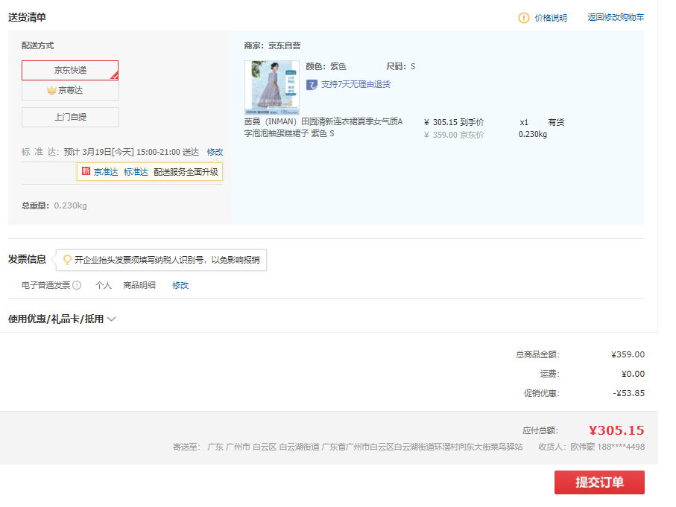Screen dimensions: 676x507
Task: Click the 支持7天无理由退货 text
Action: tap(356, 84)
